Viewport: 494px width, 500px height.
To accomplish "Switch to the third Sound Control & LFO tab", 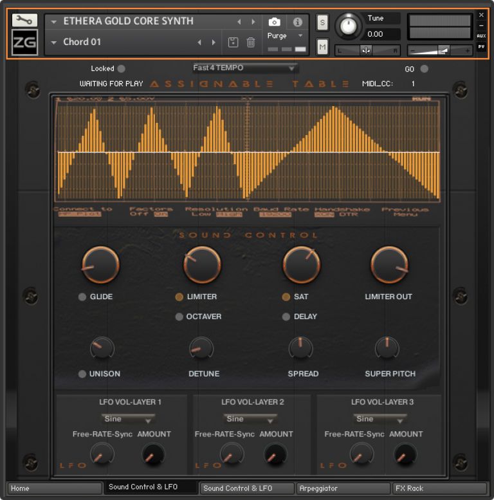I will (247, 488).
